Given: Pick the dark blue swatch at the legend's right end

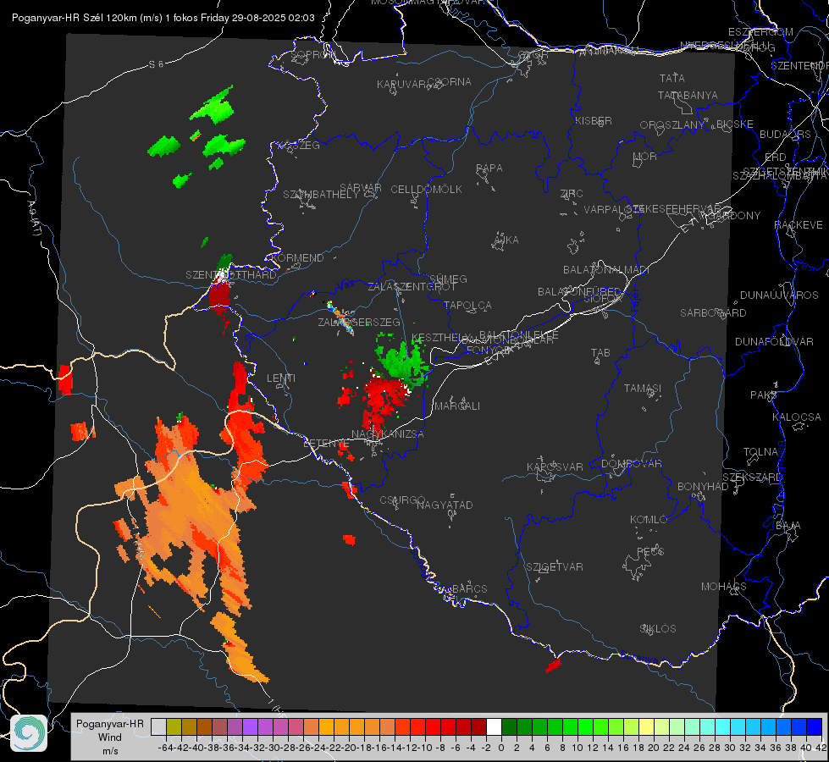Looking at the screenshot, I should click(815, 726).
